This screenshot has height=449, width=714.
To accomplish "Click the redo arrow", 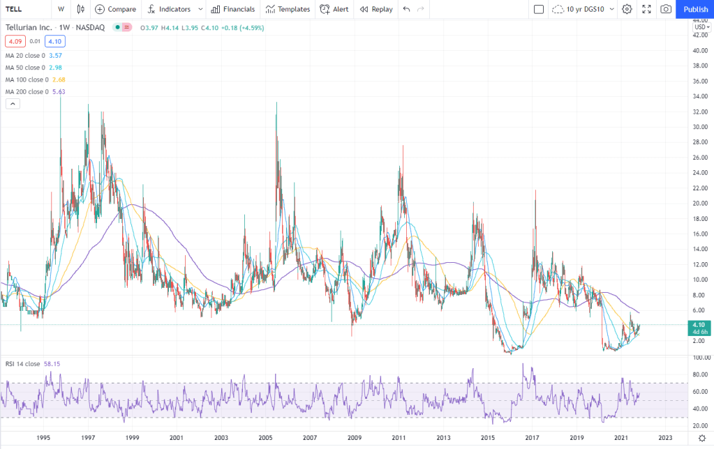I will [x=420, y=9].
